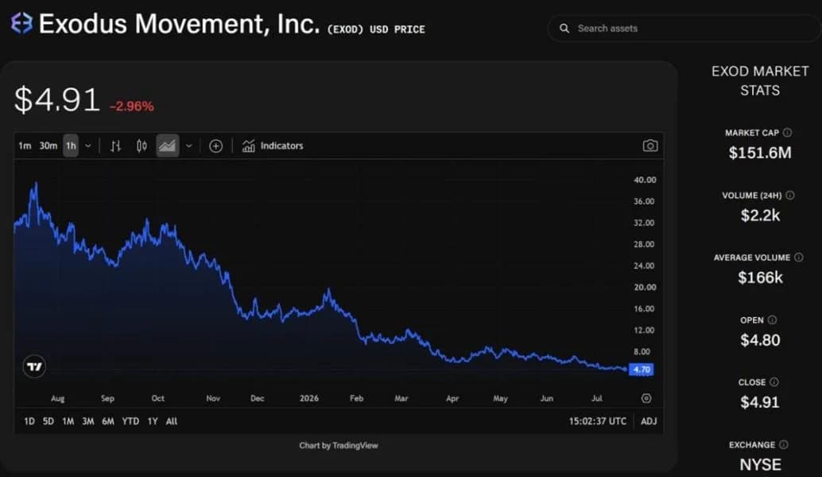Click the Close info icon
The height and width of the screenshot is (477, 822).
click(774, 382)
